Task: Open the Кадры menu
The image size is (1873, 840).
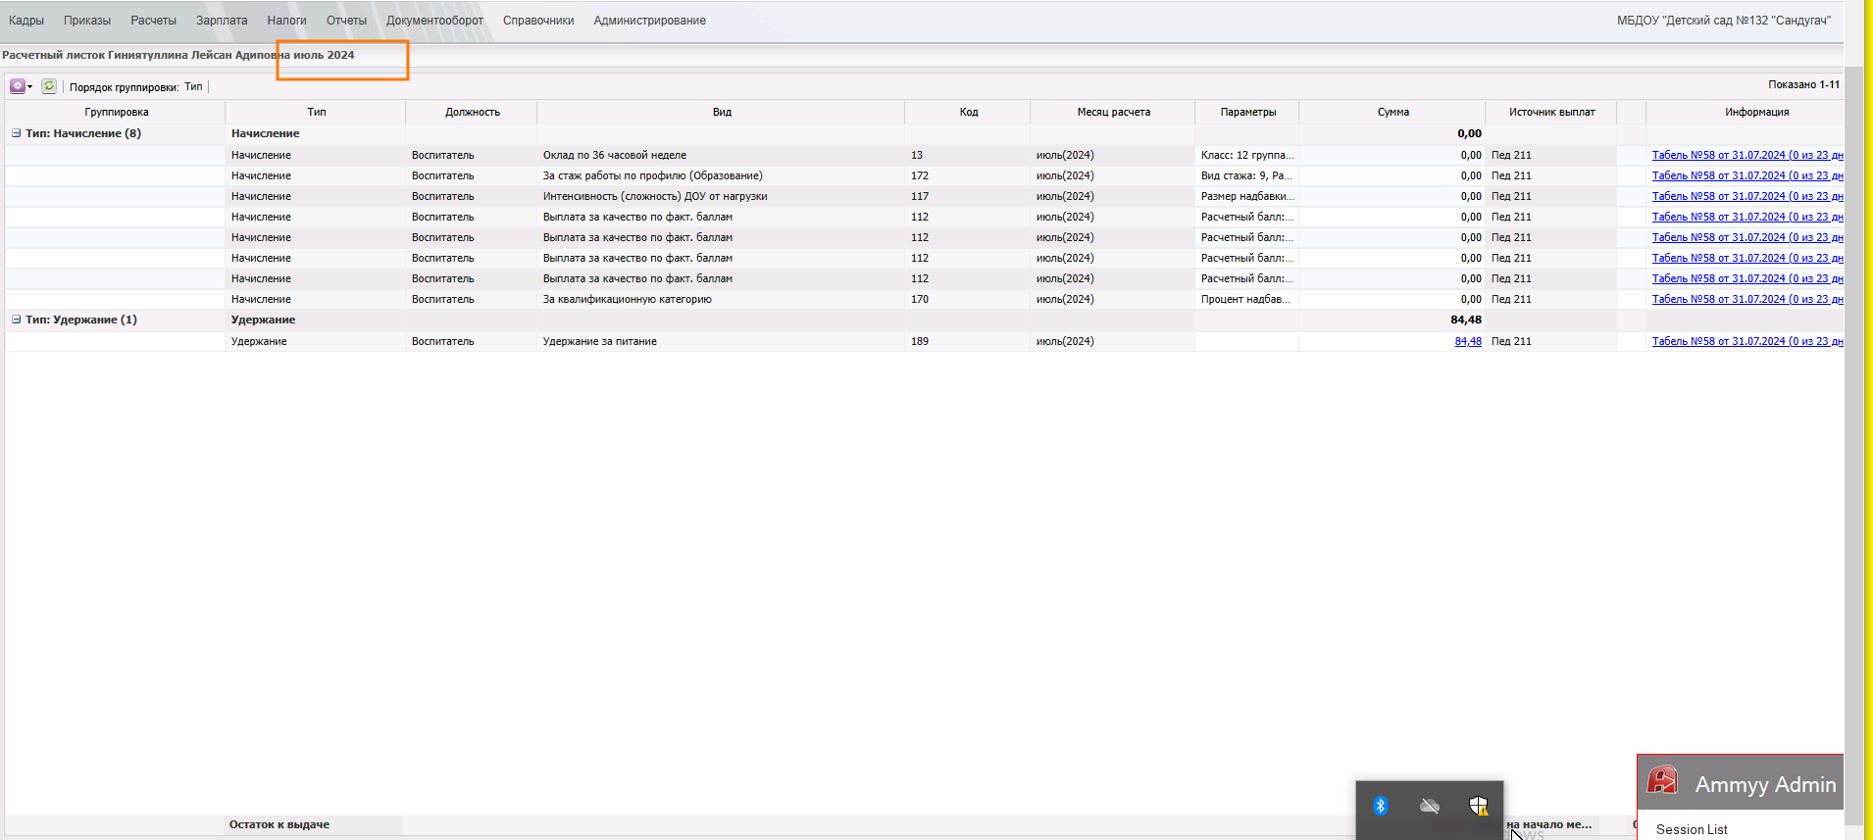Action: tap(26, 21)
